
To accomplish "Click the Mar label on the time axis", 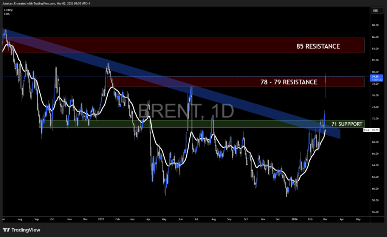I will coord(325,219).
